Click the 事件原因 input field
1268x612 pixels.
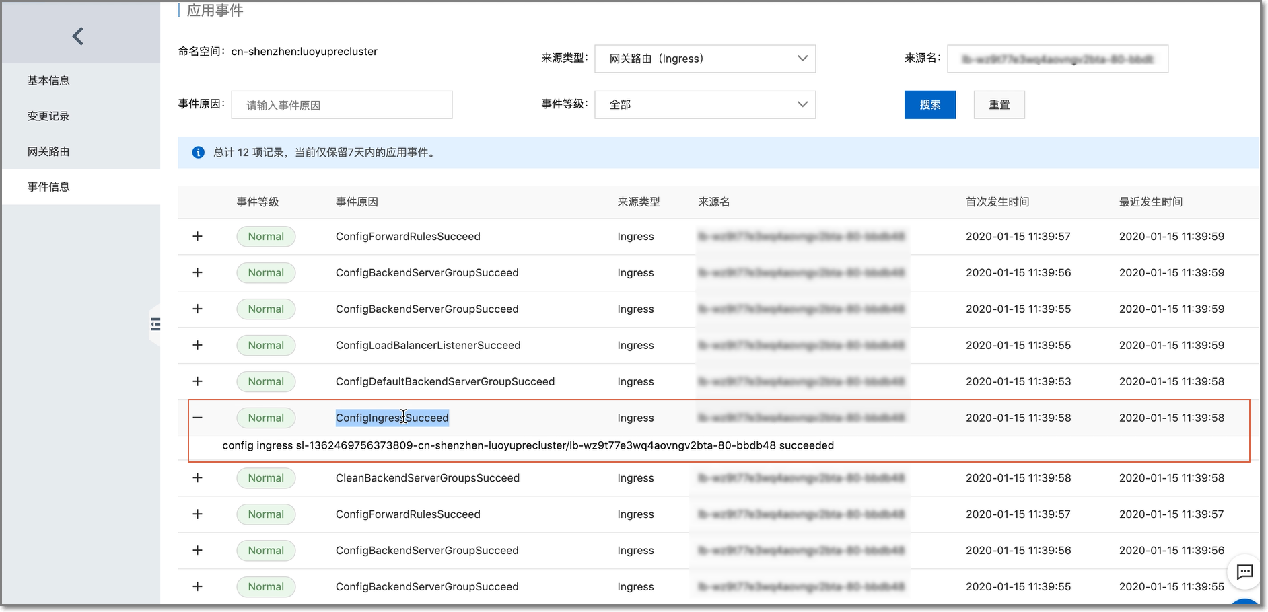point(341,105)
